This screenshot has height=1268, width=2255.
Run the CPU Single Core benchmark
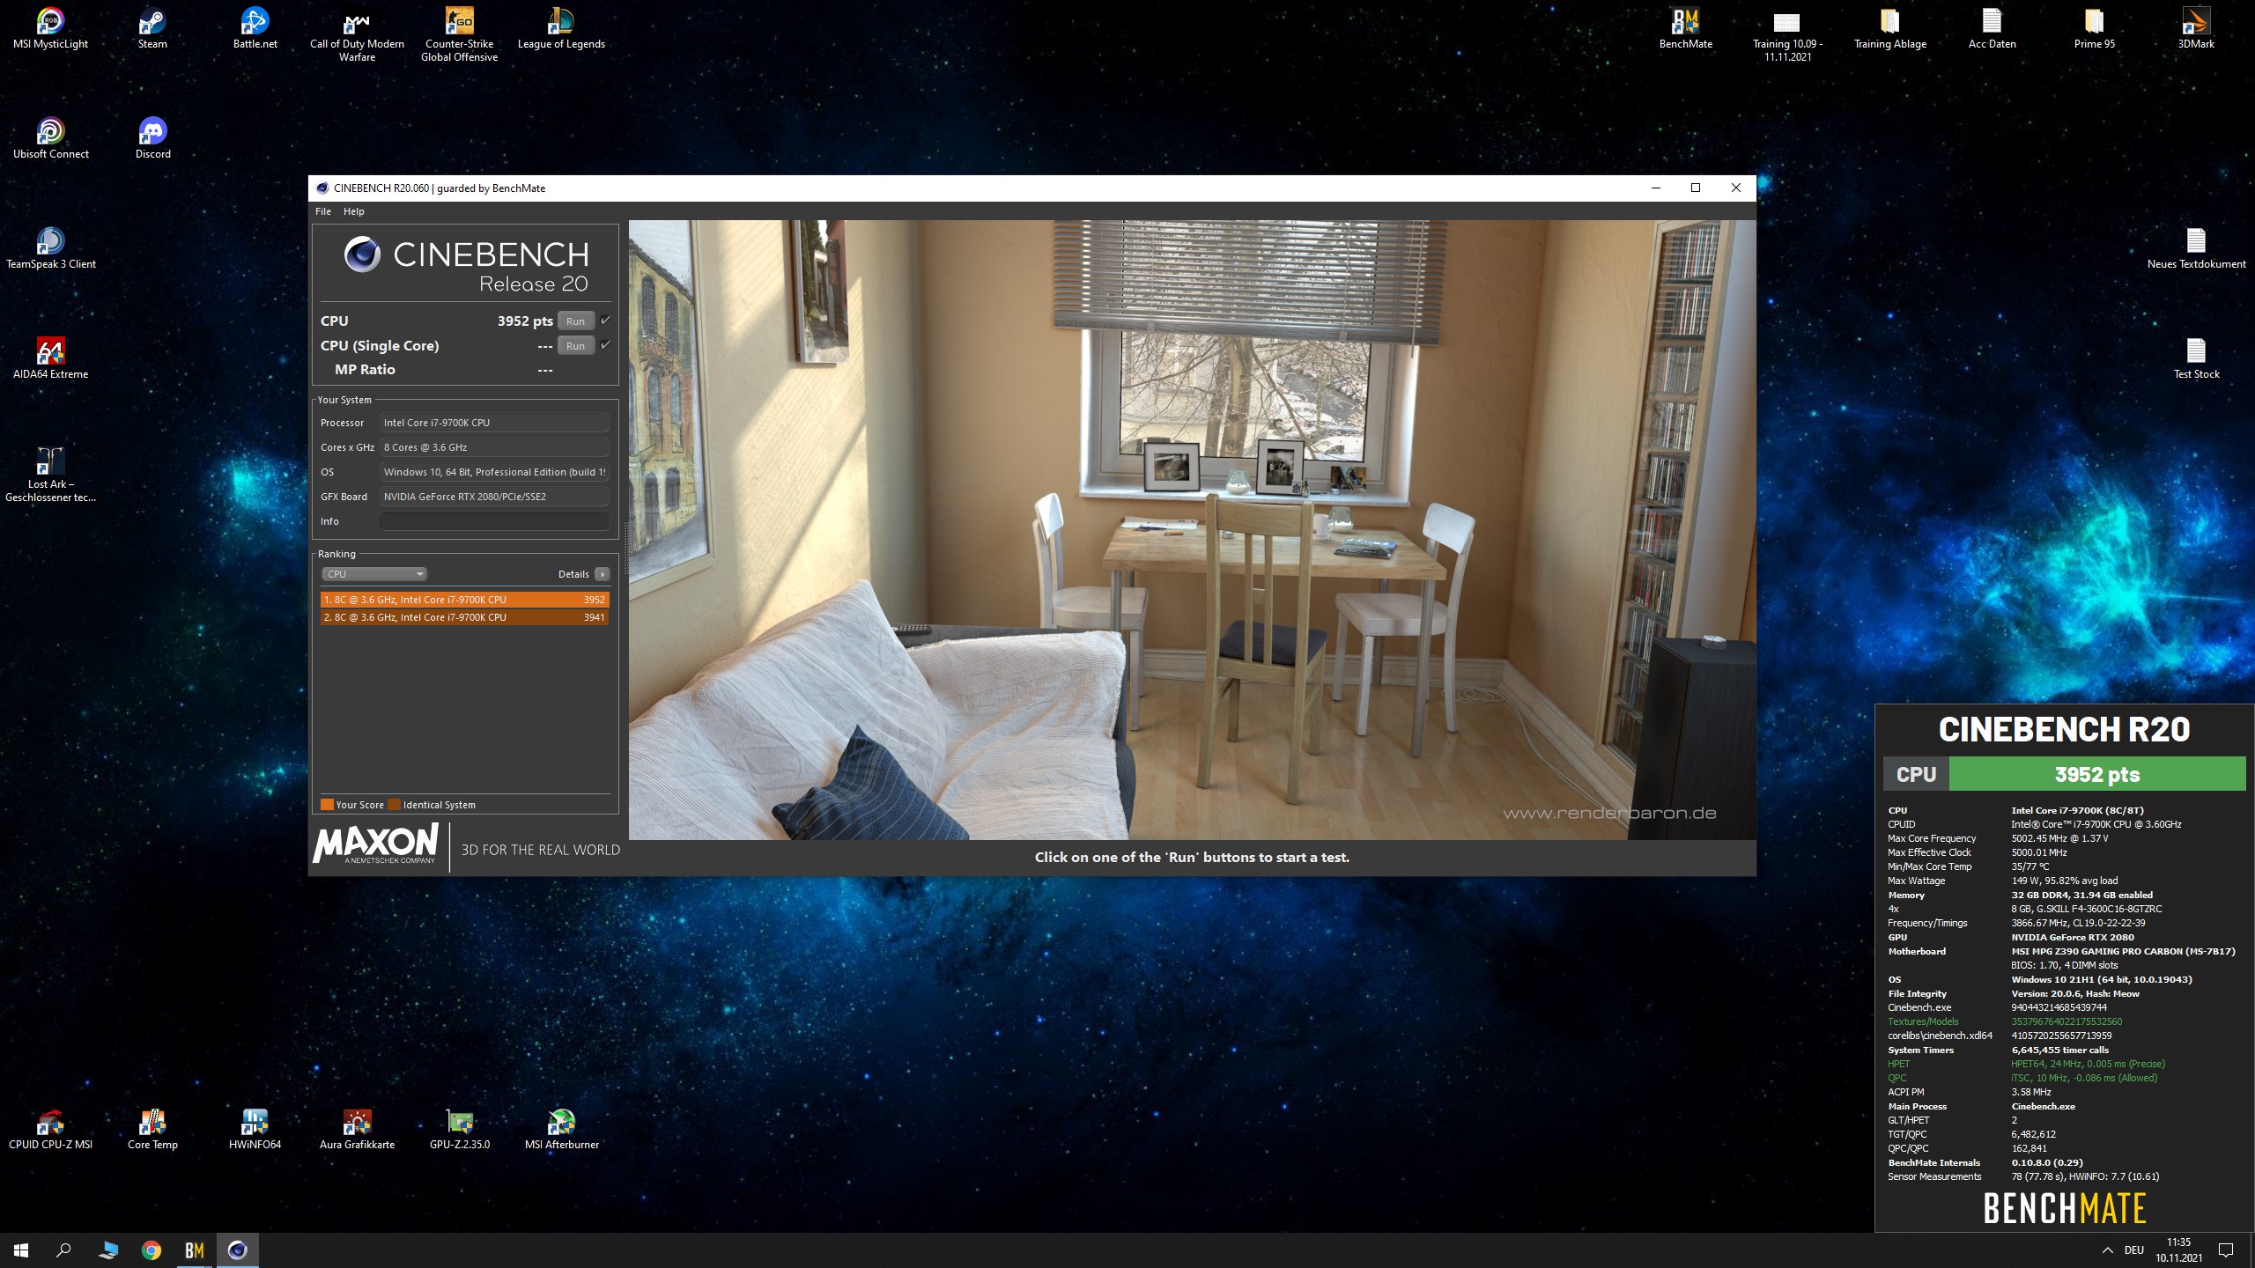coord(575,346)
